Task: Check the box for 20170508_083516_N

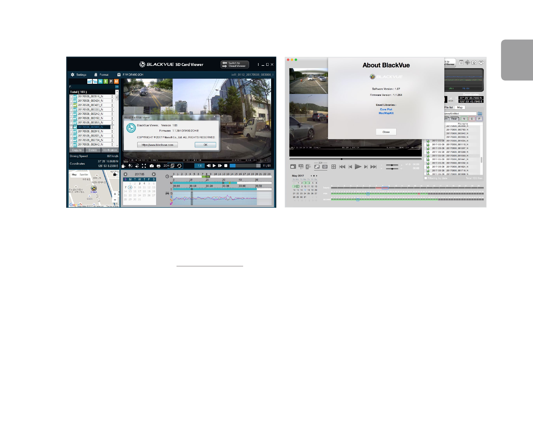Action: (x=71, y=96)
